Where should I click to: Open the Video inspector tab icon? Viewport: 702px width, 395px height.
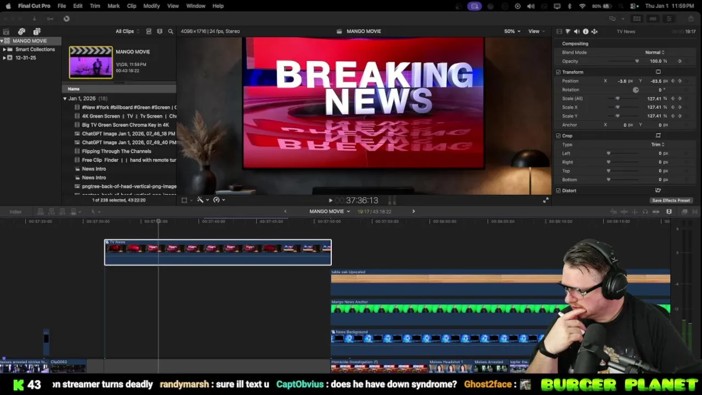click(559, 31)
